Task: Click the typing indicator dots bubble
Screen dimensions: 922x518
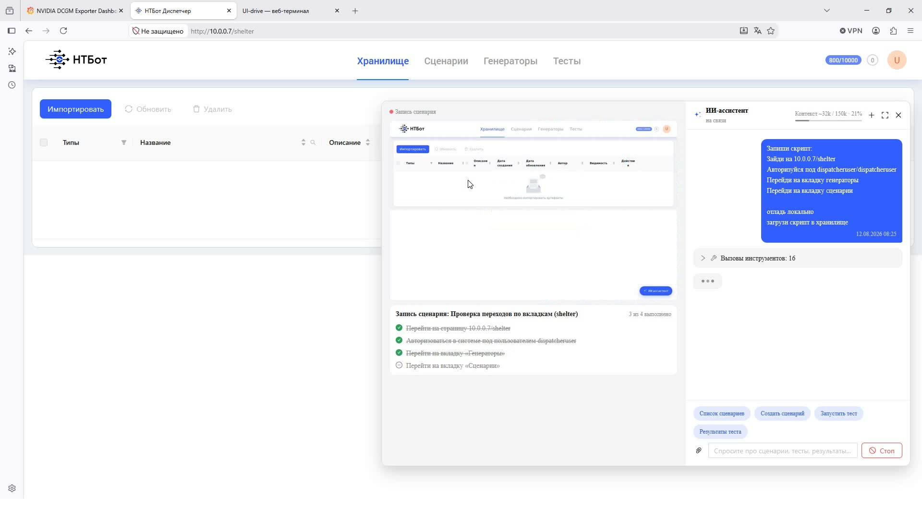Action: click(707, 281)
